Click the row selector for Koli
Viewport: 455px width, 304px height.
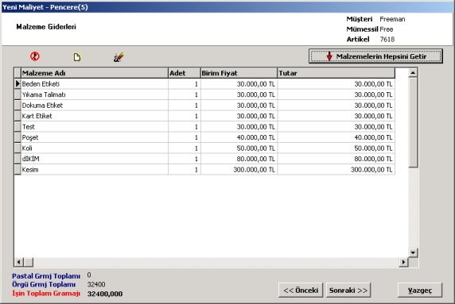coord(17,148)
